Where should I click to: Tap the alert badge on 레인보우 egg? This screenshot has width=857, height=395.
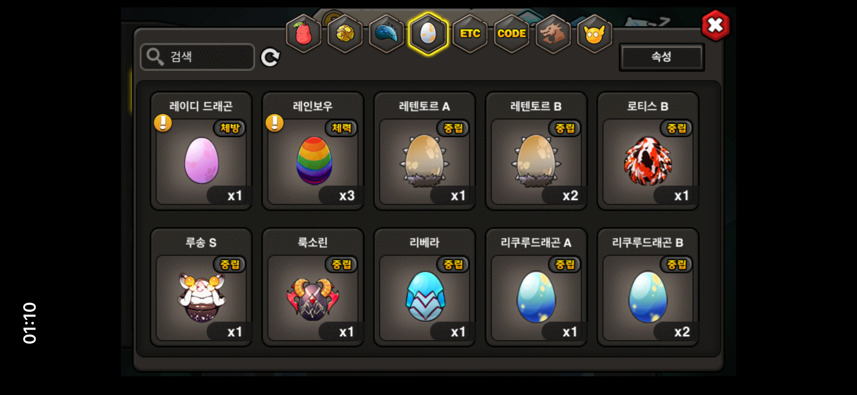[275, 123]
